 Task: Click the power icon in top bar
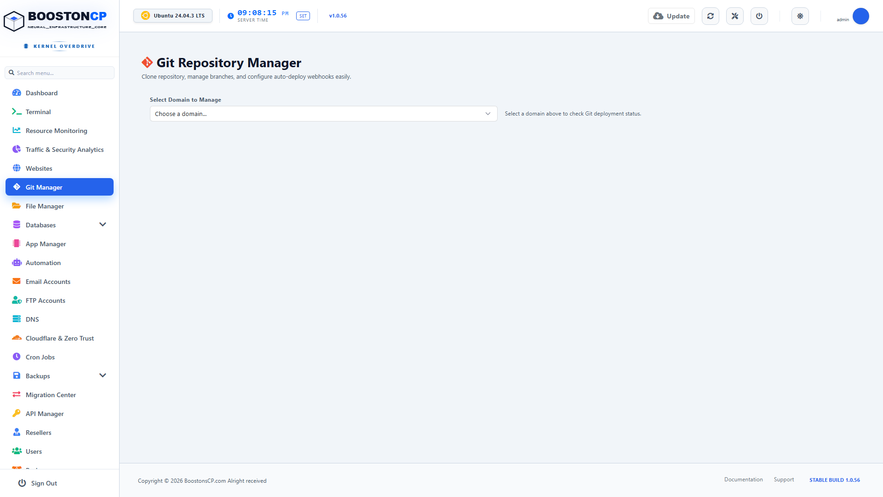pyautogui.click(x=759, y=16)
